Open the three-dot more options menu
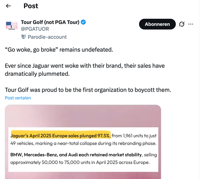This screenshot has width=204, height=179. coord(191,24)
